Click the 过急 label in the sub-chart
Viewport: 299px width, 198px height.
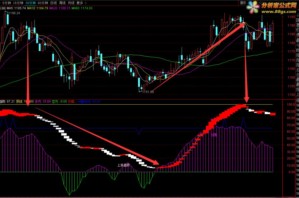pyautogui.click(x=214, y=135)
